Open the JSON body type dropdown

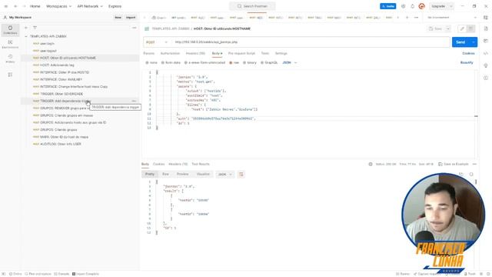pyautogui.click(x=289, y=62)
